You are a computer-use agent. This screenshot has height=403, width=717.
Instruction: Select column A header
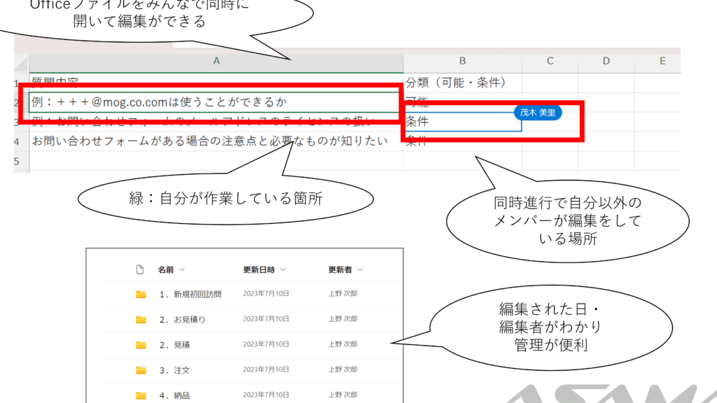pyautogui.click(x=216, y=62)
